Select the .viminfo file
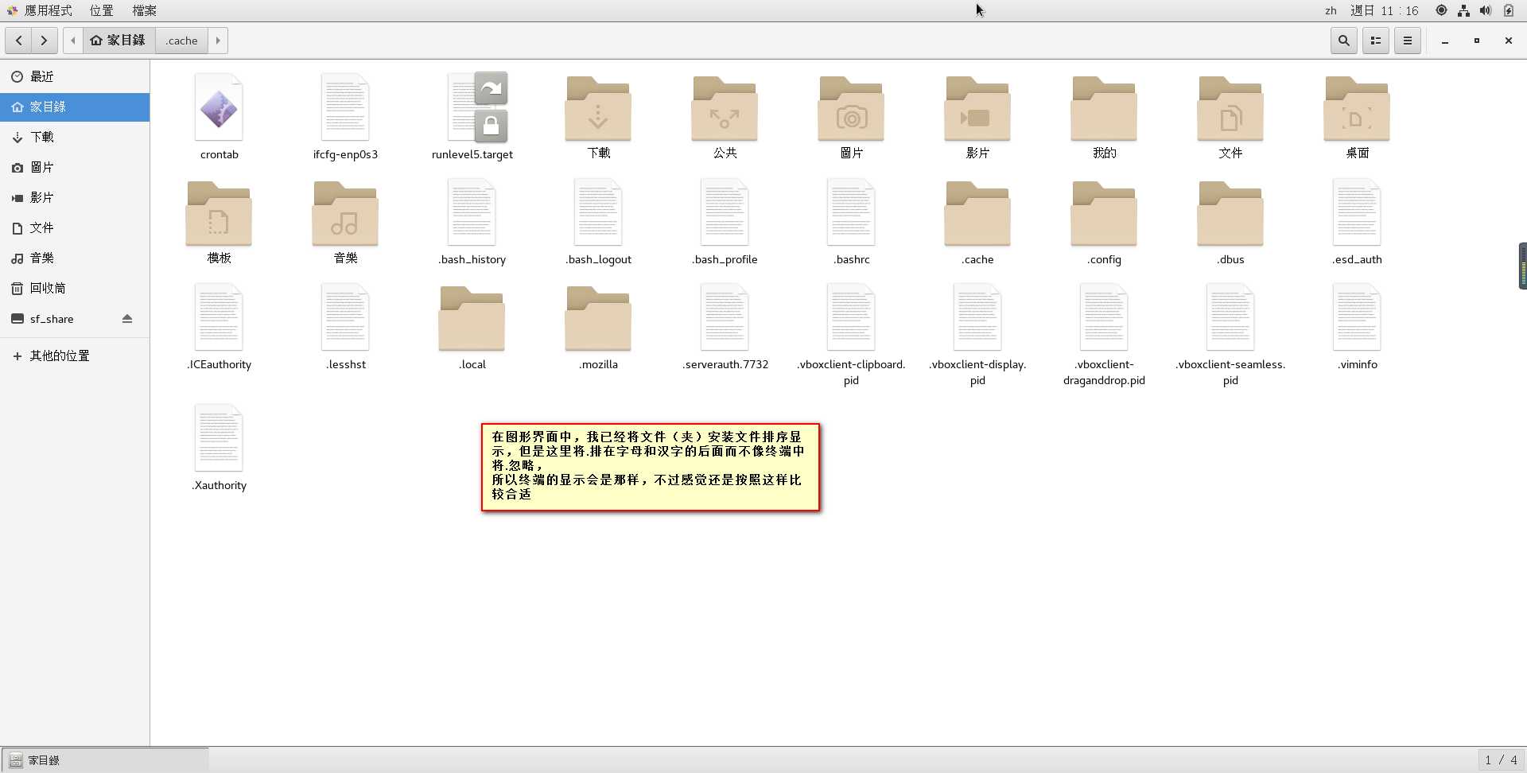The width and height of the screenshot is (1527, 773). (x=1357, y=319)
